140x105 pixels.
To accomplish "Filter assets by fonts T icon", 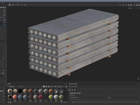I will (62, 87).
